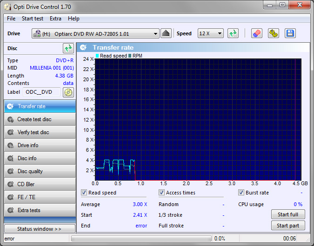Open the Extra menu
Image resolution: width=314 pixels, height=246 pixels.
pyautogui.click(x=55, y=19)
